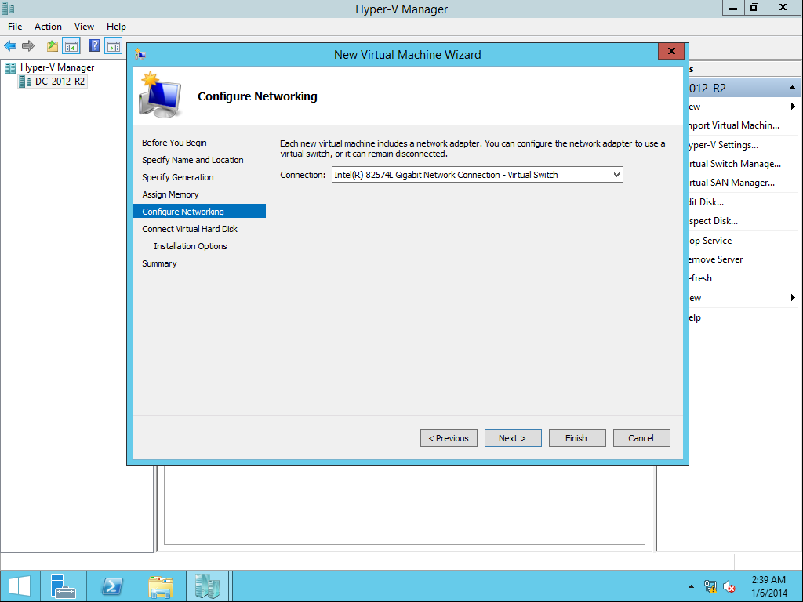803x602 pixels.
Task: Select the DC-2012-R2 server tree node
Action: [x=60, y=82]
